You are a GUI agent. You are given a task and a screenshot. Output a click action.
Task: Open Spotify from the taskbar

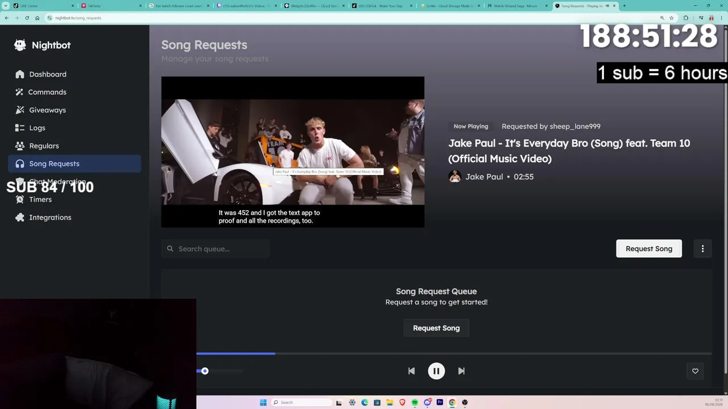[415, 402]
